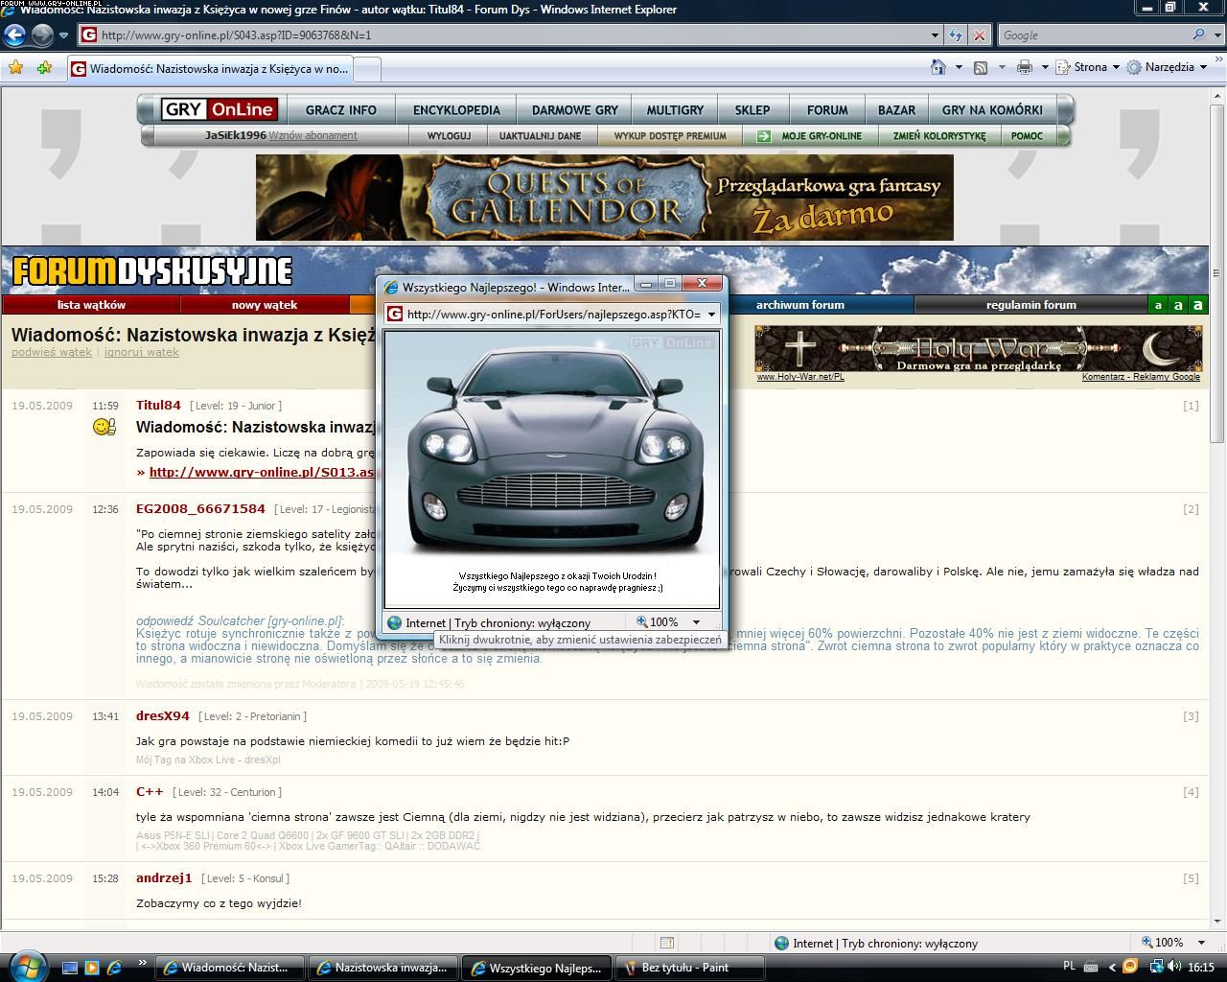Click the browser Back arrow button
1227x982 pixels.
14,35
